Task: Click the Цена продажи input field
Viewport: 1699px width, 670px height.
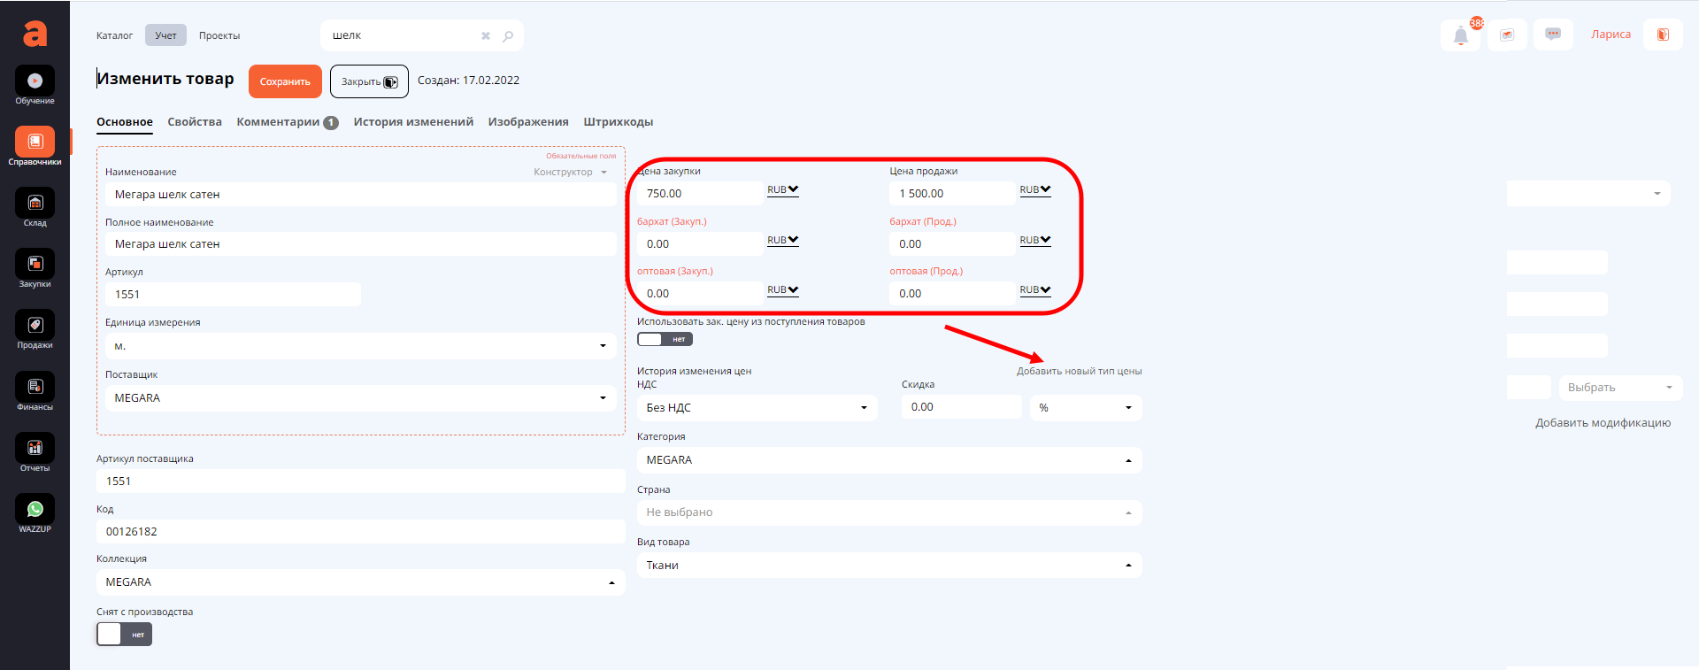Action: 951,194
